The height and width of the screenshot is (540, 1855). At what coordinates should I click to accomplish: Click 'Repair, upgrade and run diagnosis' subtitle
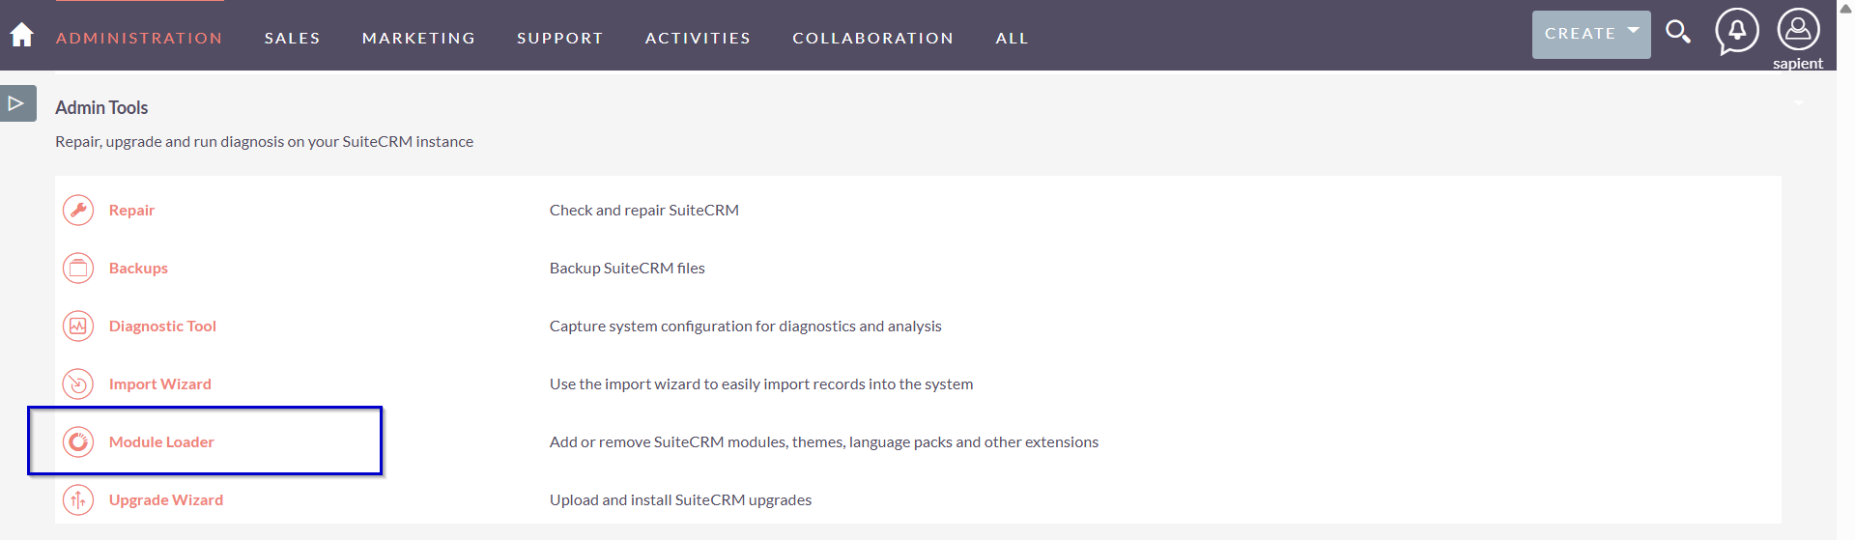point(264,141)
